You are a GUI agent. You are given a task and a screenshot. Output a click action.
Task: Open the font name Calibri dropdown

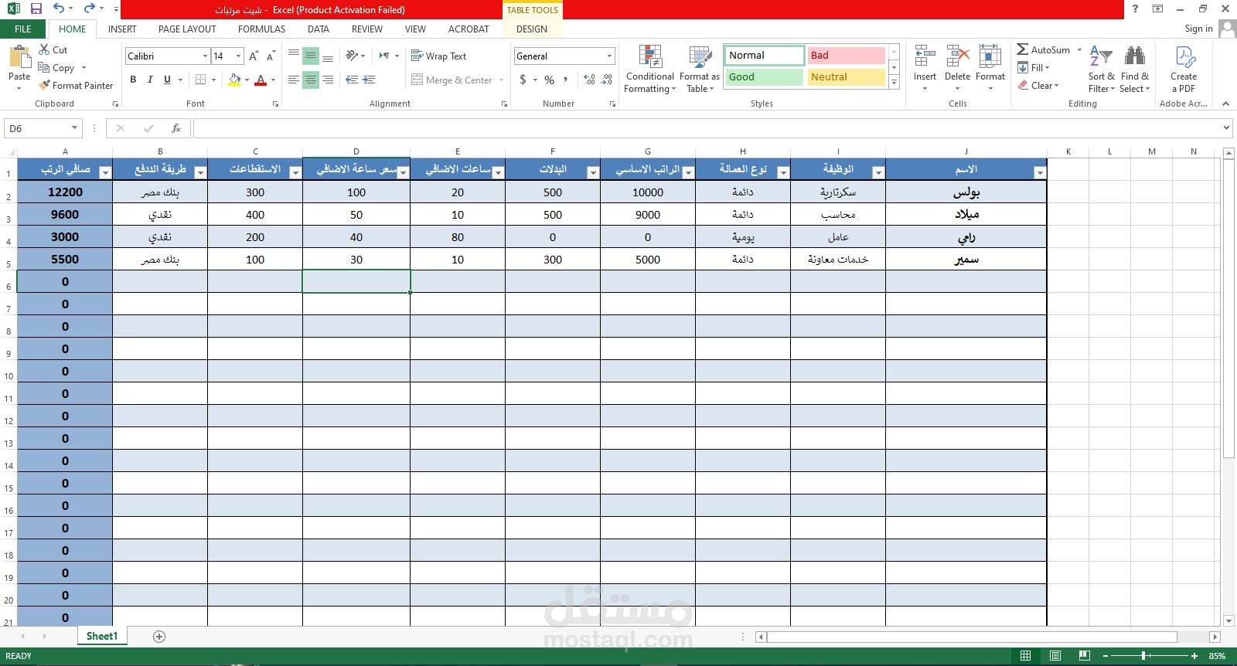point(205,56)
